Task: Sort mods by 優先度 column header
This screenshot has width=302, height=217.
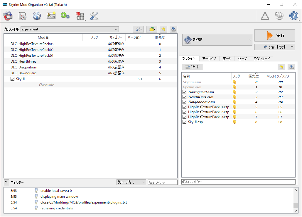Action: tap(160, 37)
